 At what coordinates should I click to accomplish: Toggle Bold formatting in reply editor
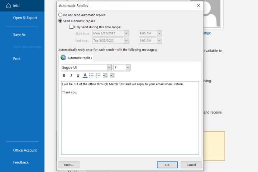[x=64, y=76]
